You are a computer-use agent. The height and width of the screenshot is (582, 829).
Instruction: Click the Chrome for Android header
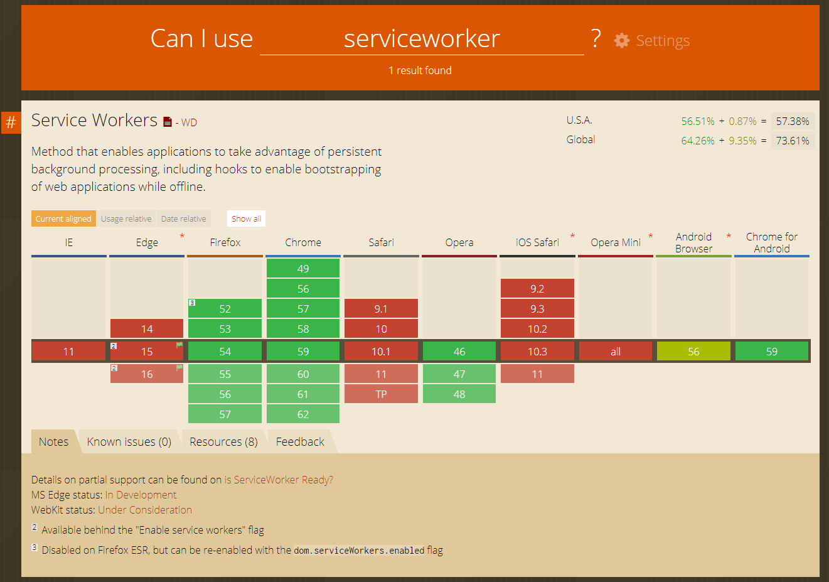[772, 242]
